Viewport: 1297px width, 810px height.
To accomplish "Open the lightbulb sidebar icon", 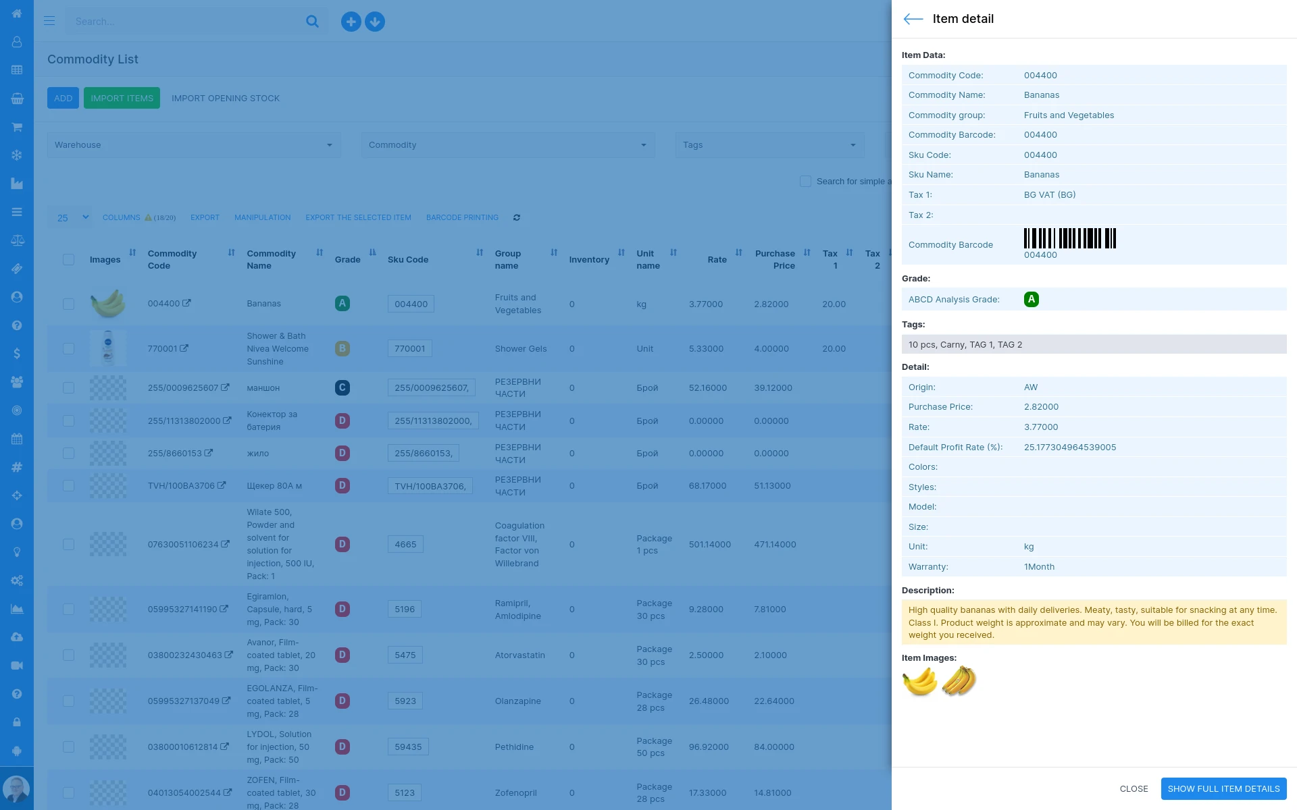I will pos(17,552).
